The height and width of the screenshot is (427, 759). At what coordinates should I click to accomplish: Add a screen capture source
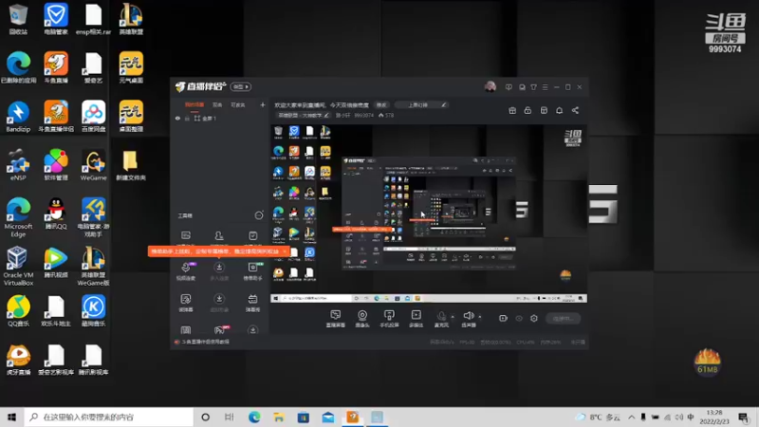click(336, 319)
